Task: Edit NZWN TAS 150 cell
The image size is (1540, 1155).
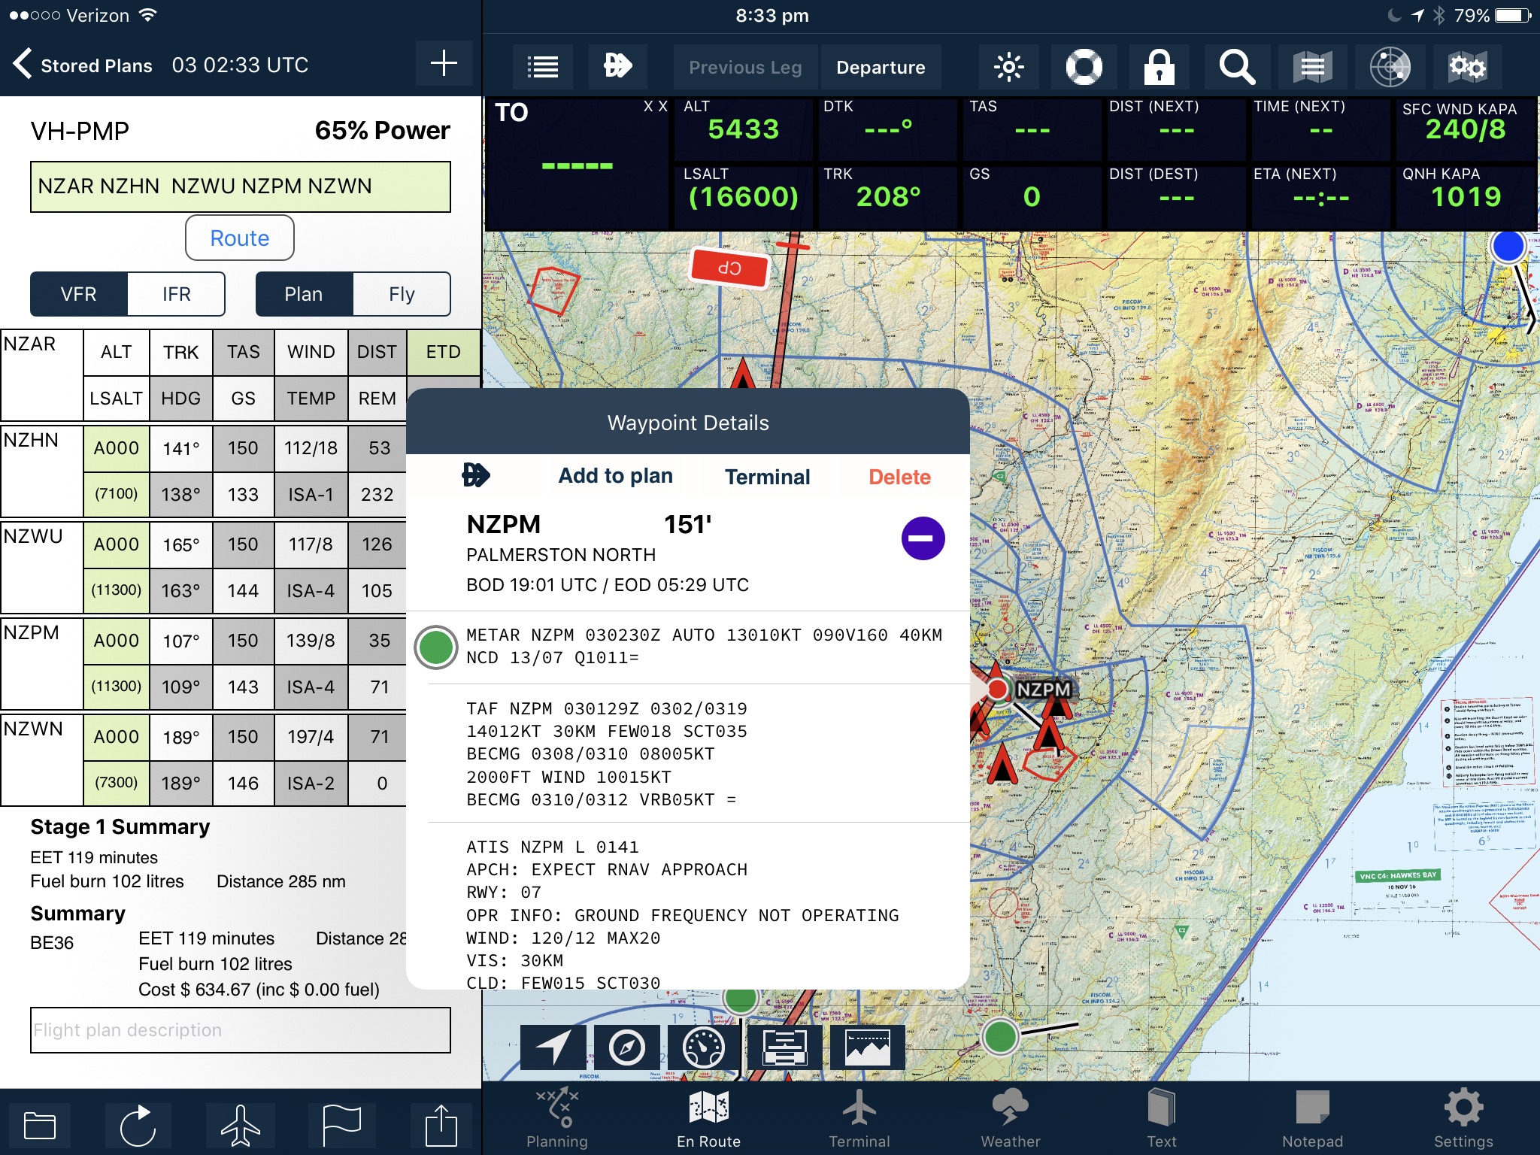Action: point(243,737)
